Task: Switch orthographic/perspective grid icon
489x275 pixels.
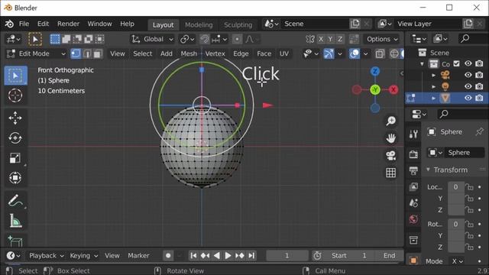Action: click(x=390, y=173)
